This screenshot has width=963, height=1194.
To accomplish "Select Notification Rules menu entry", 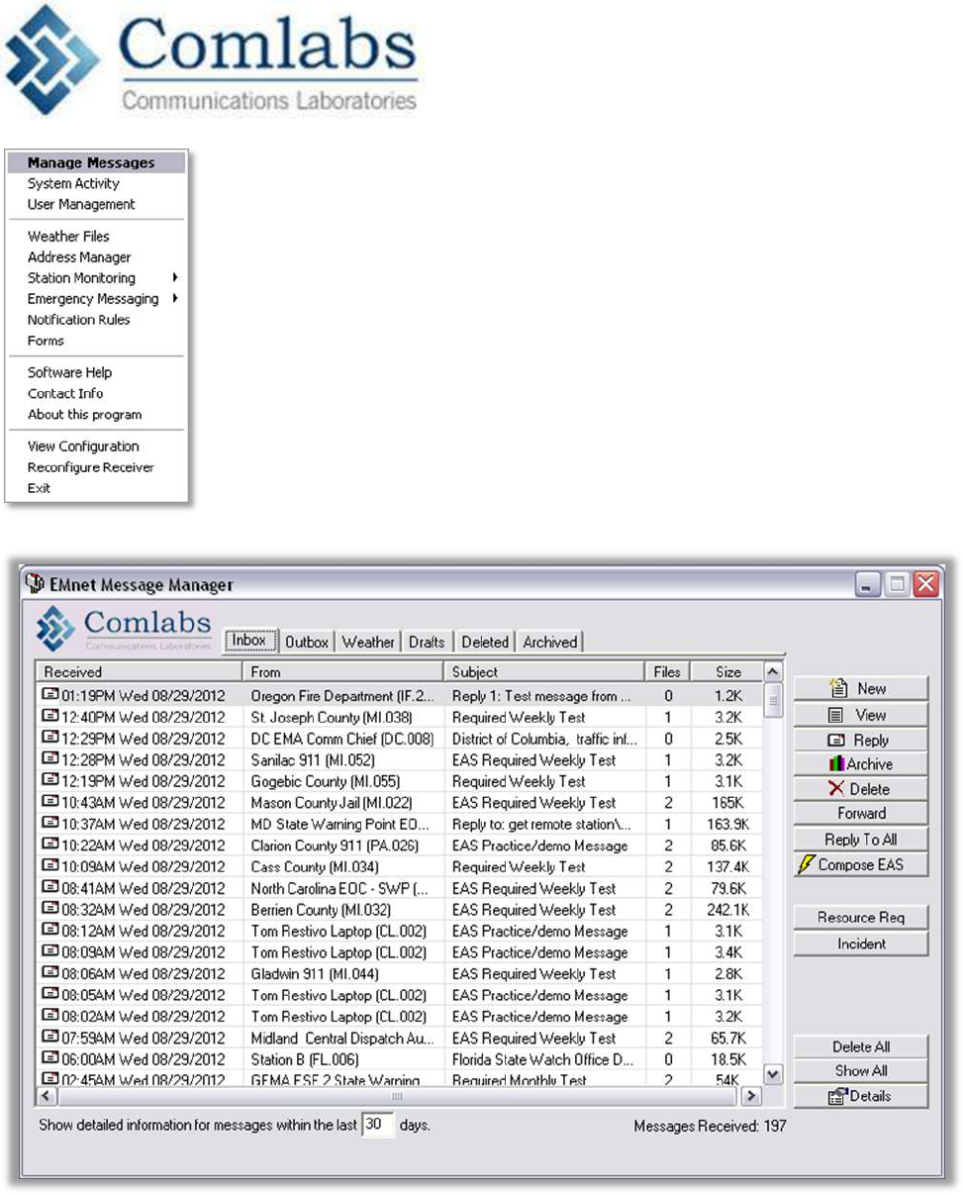I will click(78, 320).
